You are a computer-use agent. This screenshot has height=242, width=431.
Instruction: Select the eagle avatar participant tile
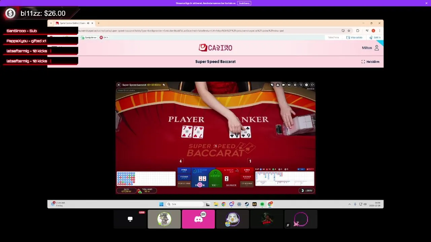[x=233, y=219]
